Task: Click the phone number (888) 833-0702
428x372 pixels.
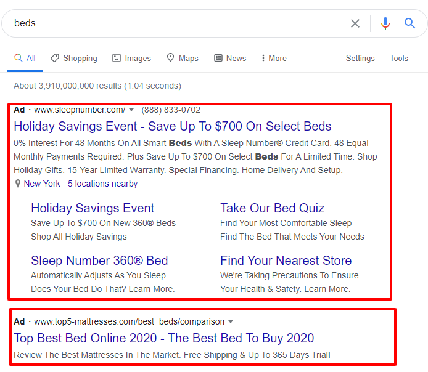Action: pyautogui.click(x=171, y=110)
